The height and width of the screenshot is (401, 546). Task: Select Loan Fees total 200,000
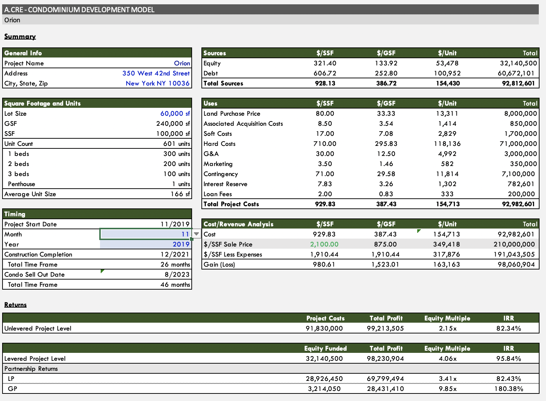click(x=521, y=194)
